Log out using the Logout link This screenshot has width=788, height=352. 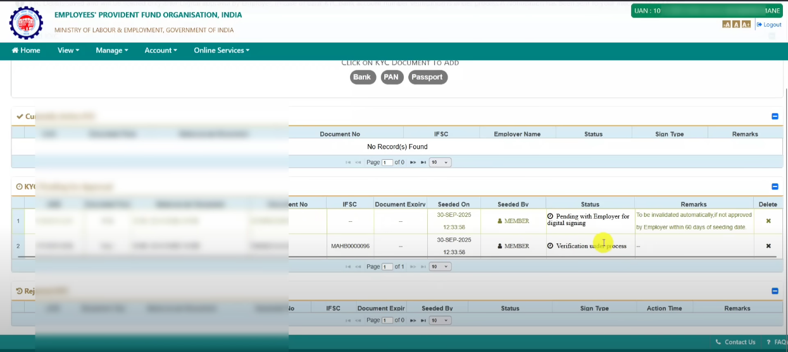point(772,25)
